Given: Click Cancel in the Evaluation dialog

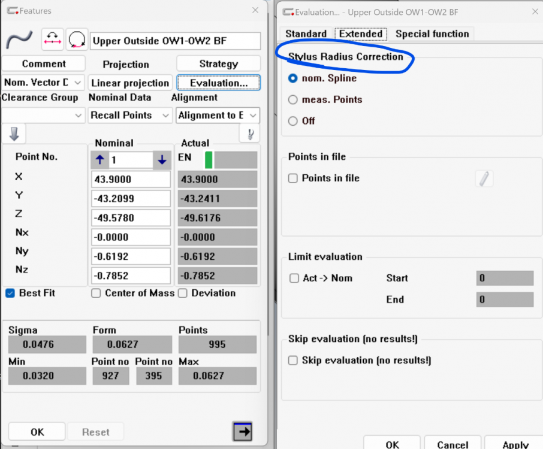Looking at the screenshot, I should coord(452,444).
